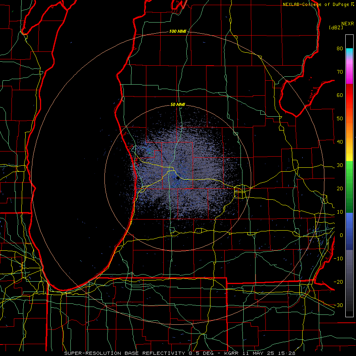The height and width of the screenshot is (356, 356).
Task: Click the 20 dBZ scale value
Action: [340, 189]
